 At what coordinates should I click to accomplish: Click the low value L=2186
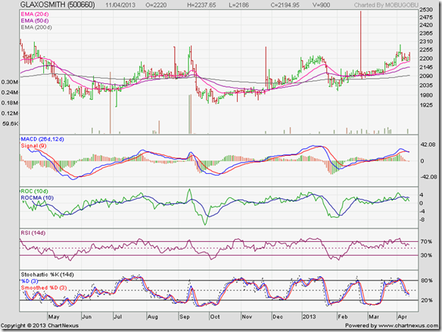(238, 5)
